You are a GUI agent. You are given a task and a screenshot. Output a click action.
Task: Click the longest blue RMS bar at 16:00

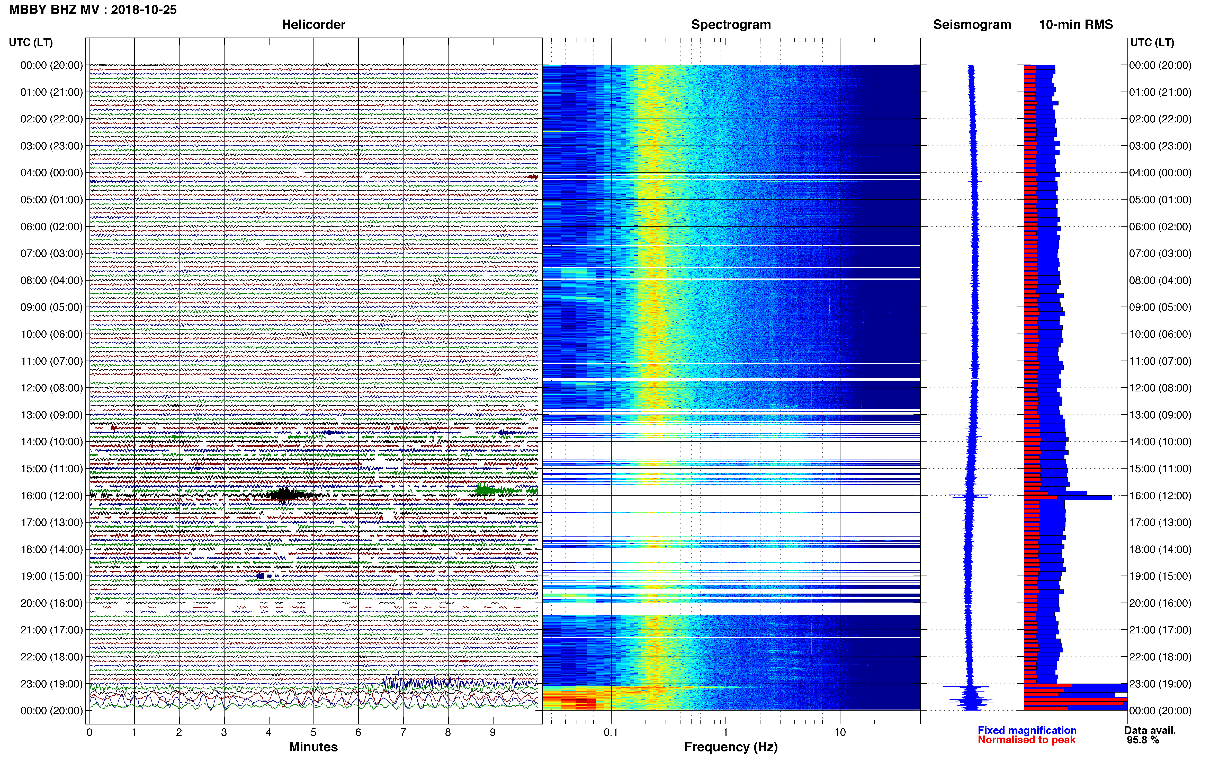click(x=1068, y=497)
